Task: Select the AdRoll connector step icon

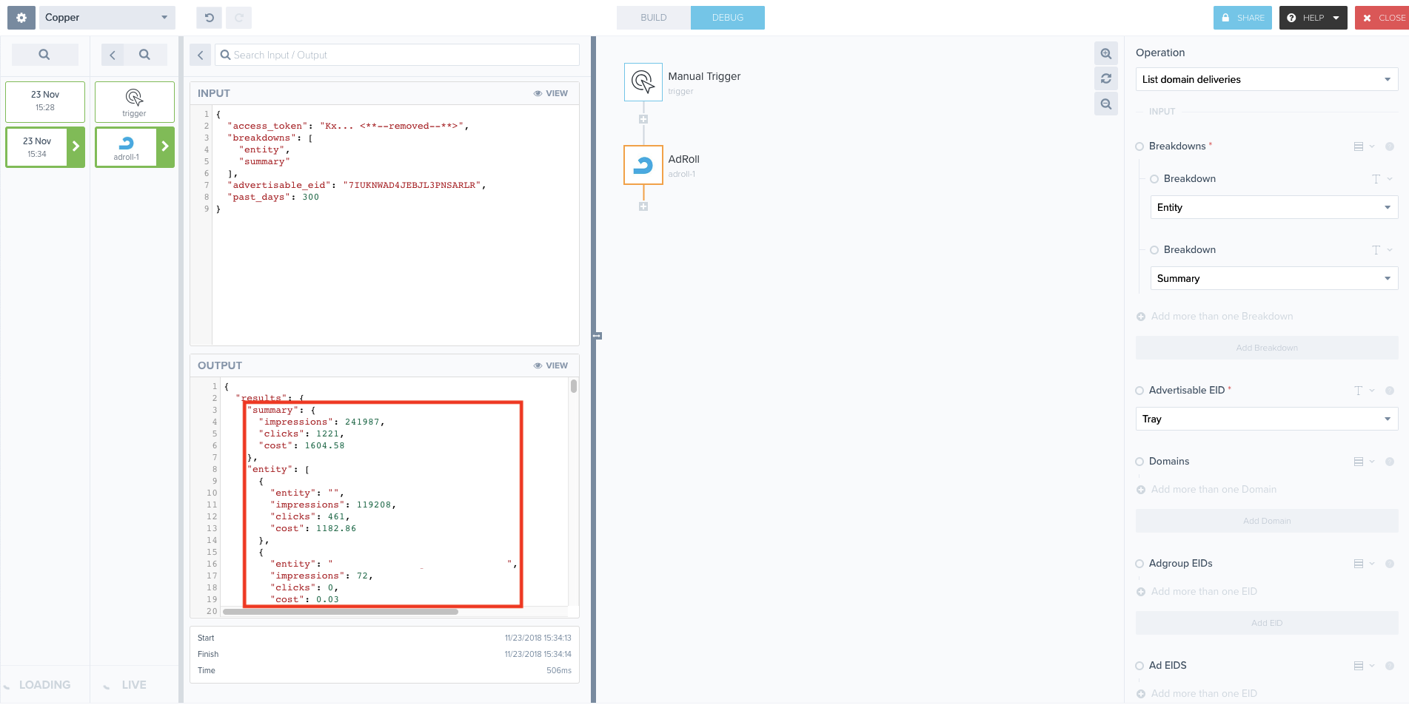Action: tap(643, 165)
